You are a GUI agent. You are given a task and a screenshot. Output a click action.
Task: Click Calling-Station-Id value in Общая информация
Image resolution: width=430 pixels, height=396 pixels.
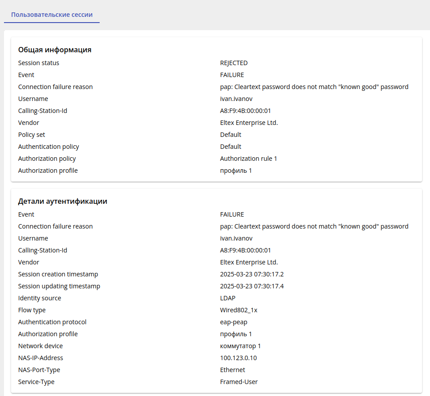pyautogui.click(x=245, y=111)
